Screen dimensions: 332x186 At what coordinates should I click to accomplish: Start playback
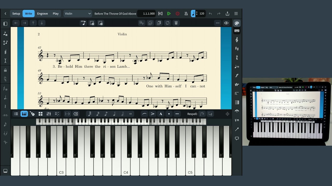(169, 13)
